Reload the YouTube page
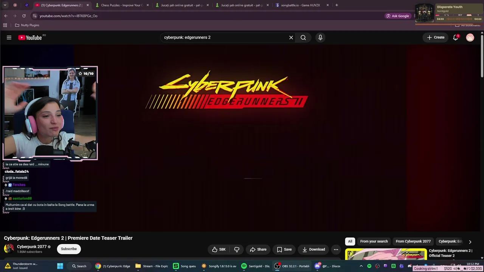 (x=24, y=16)
